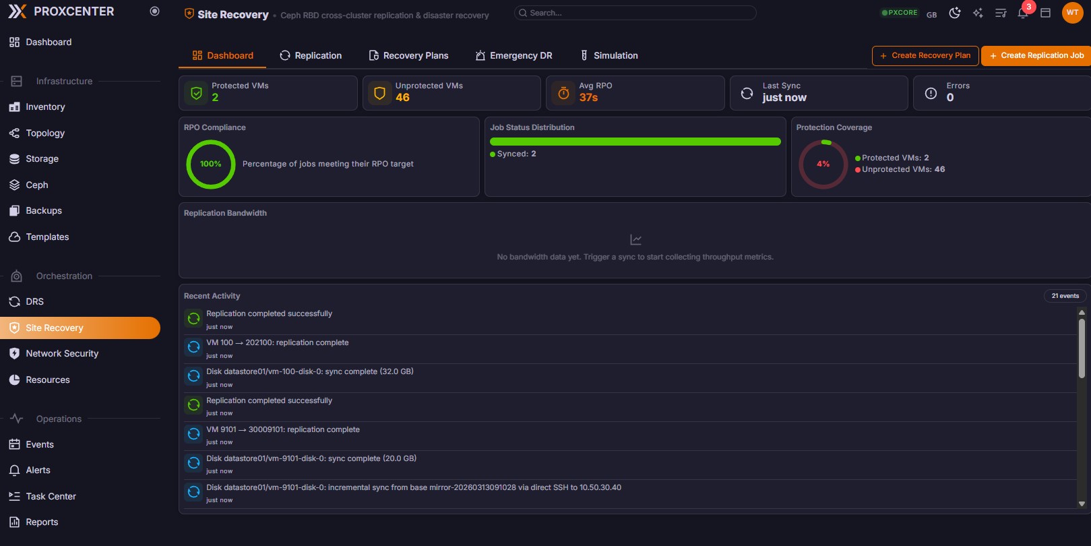The image size is (1091, 546).
Task: Open the WT user avatar menu
Action: (1072, 13)
